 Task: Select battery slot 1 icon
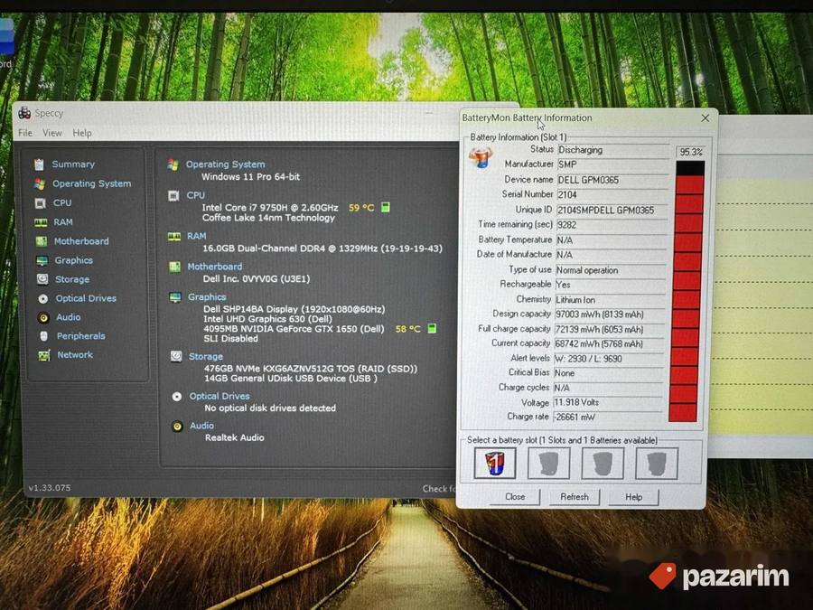pyautogui.click(x=495, y=463)
